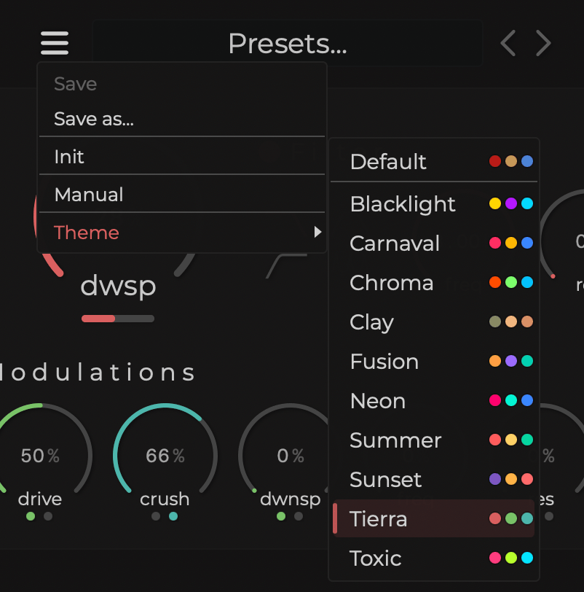Toggle the first modulation dot under drive
This screenshot has height=592, width=584.
point(30,517)
